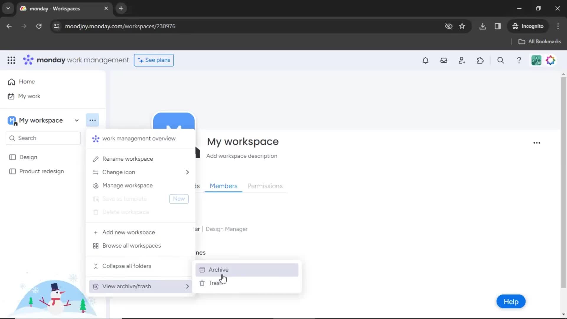This screenshot has width=567, height=319.
Task: Click the account avatar icon top-right
Action: [x=536, y=60]
